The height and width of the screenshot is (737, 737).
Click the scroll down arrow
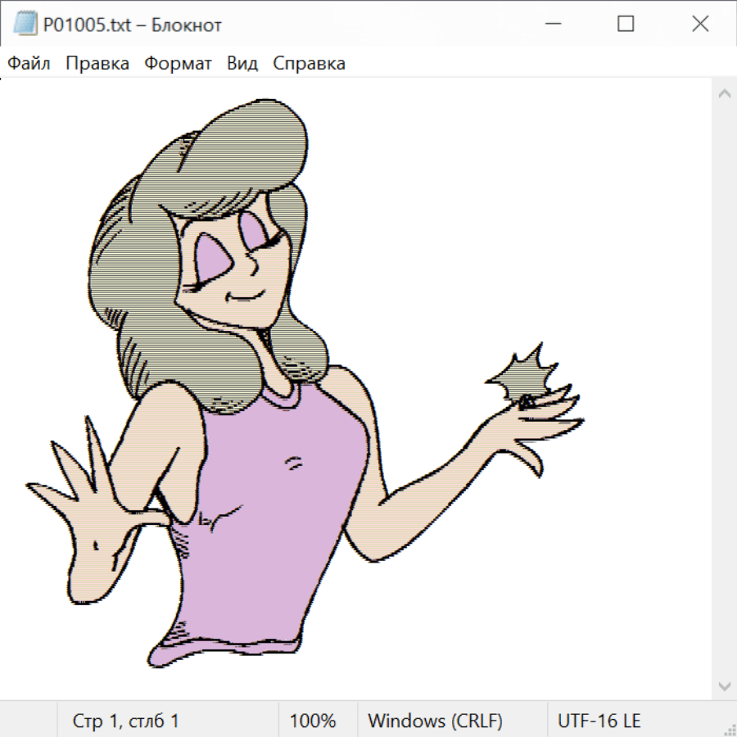pyautogui.click(x=724, y=685)
